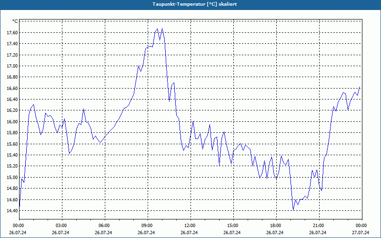Select the 14,40 y-axis label

pyautogui.click(x=12, y=210)
